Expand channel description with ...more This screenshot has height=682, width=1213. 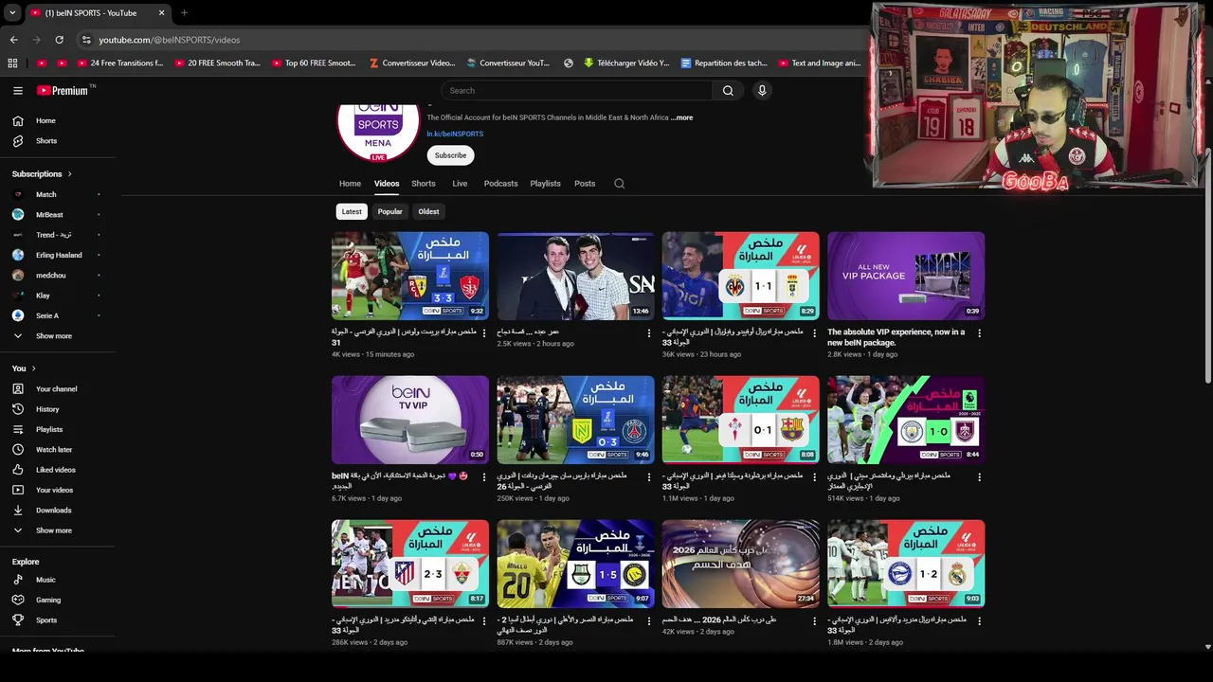[x=682, y=118]
